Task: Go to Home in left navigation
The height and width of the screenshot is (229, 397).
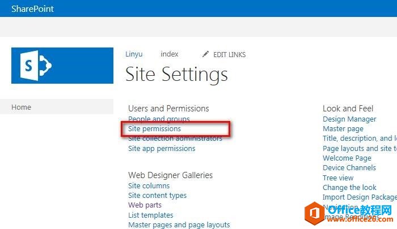Action: [x=22, y=107]
